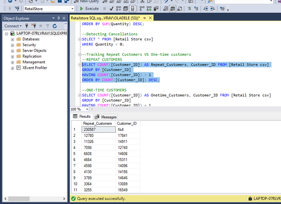This screenshot has width=281, height=204.
Task: Toggle Object Explorer auto-hide pin
Action: pos(58,18)
